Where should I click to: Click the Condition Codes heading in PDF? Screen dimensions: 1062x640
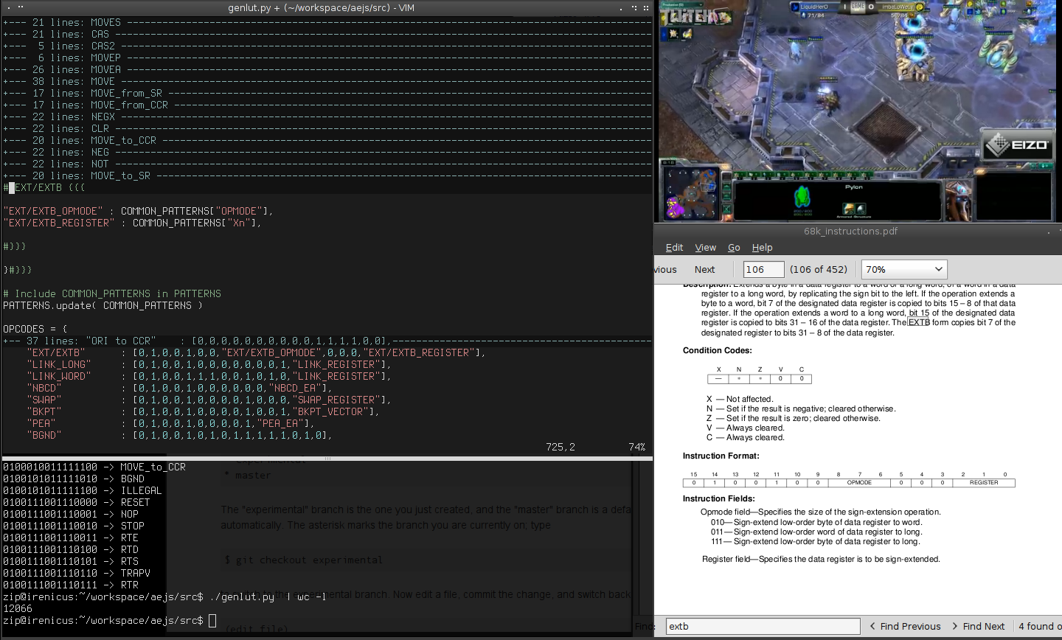717,350
